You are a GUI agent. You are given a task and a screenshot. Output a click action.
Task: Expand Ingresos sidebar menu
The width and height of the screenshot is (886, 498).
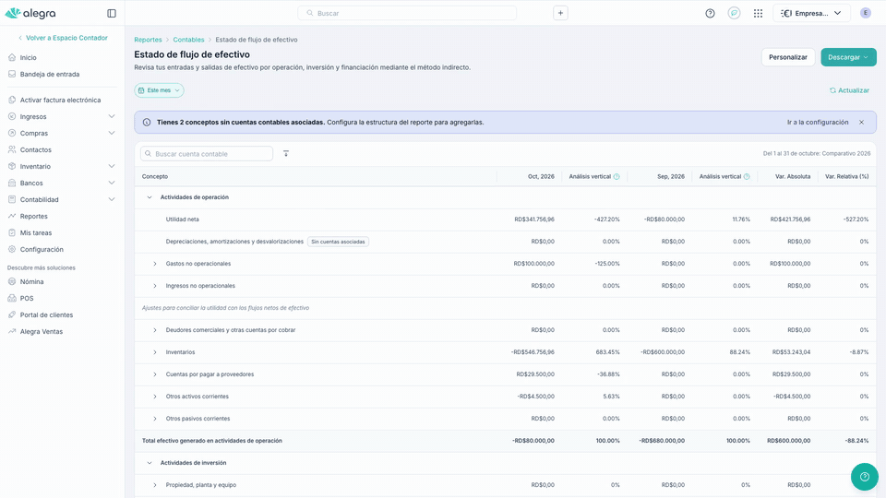(112, 116)
